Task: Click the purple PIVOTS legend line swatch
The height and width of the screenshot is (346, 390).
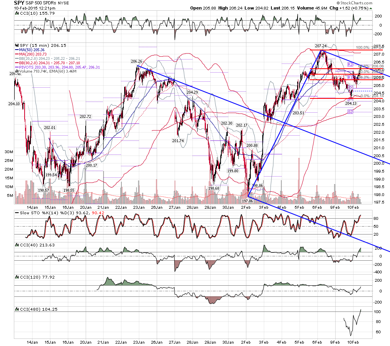Action: pyautogui.click(x=17, y=67)
